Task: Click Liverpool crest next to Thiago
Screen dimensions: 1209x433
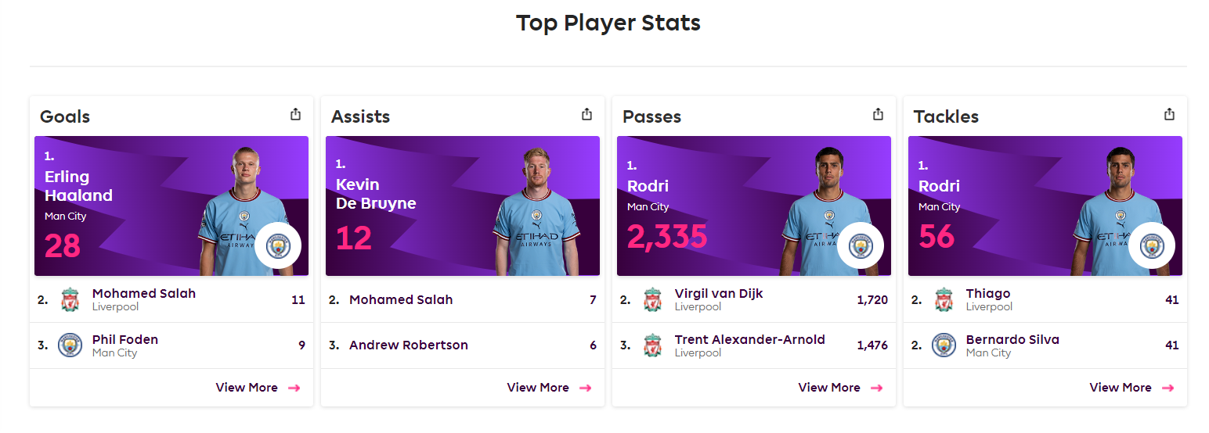Action: [x=944, y=299]
